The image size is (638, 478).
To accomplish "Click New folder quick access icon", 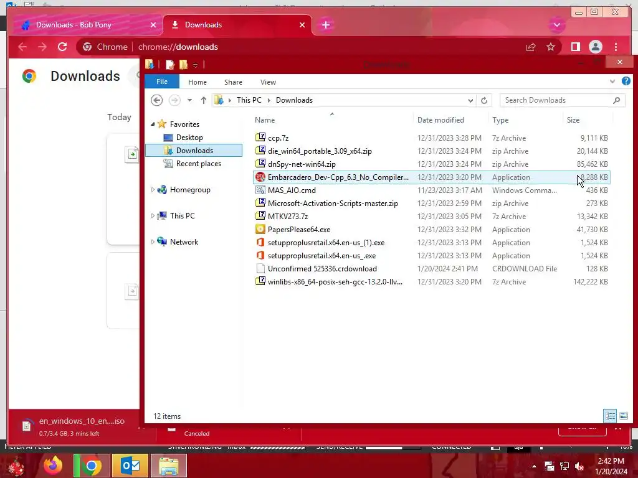I will (184, 64).
